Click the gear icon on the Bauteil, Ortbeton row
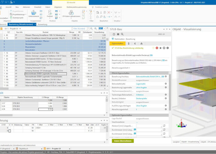This screenshot has width=216, height=154. coord(166,98)
